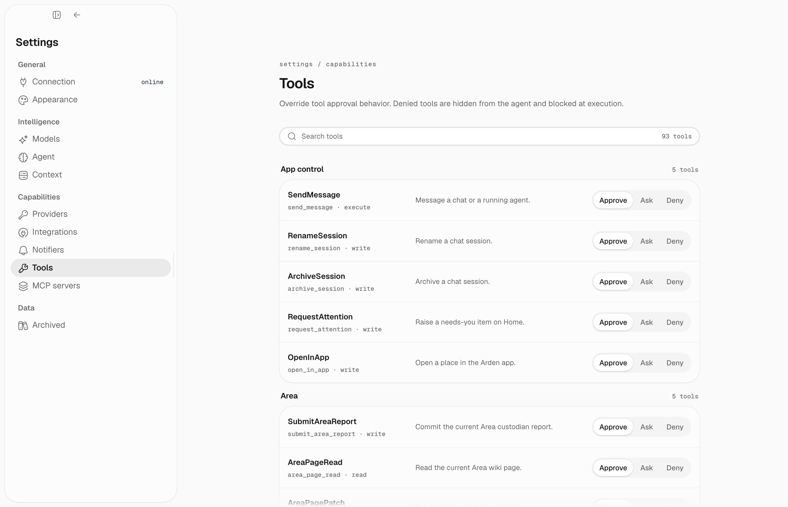
Task: Set RequestAttention to Approve
Action: point(613,322)
